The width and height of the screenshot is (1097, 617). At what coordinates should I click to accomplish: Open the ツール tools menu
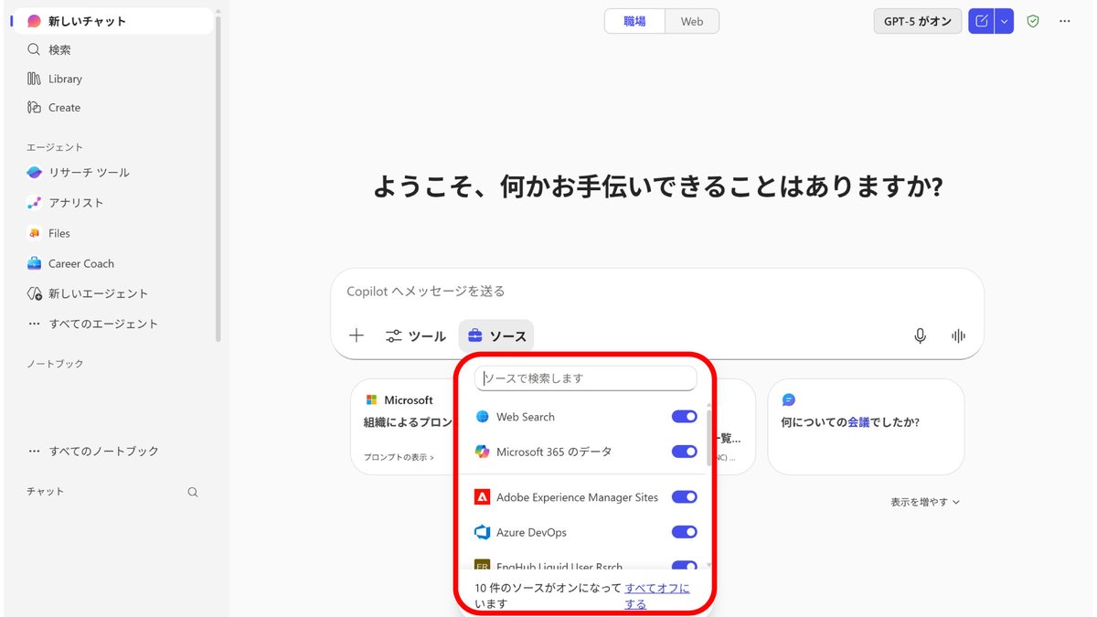tap(416, 336)
